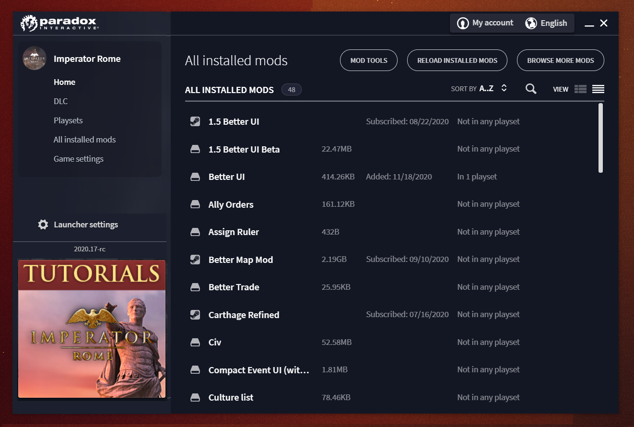Viewport: 634px width, 427px height.
Task: Open the Tutorials Imperator Rome banner
Action: (92, 329)
